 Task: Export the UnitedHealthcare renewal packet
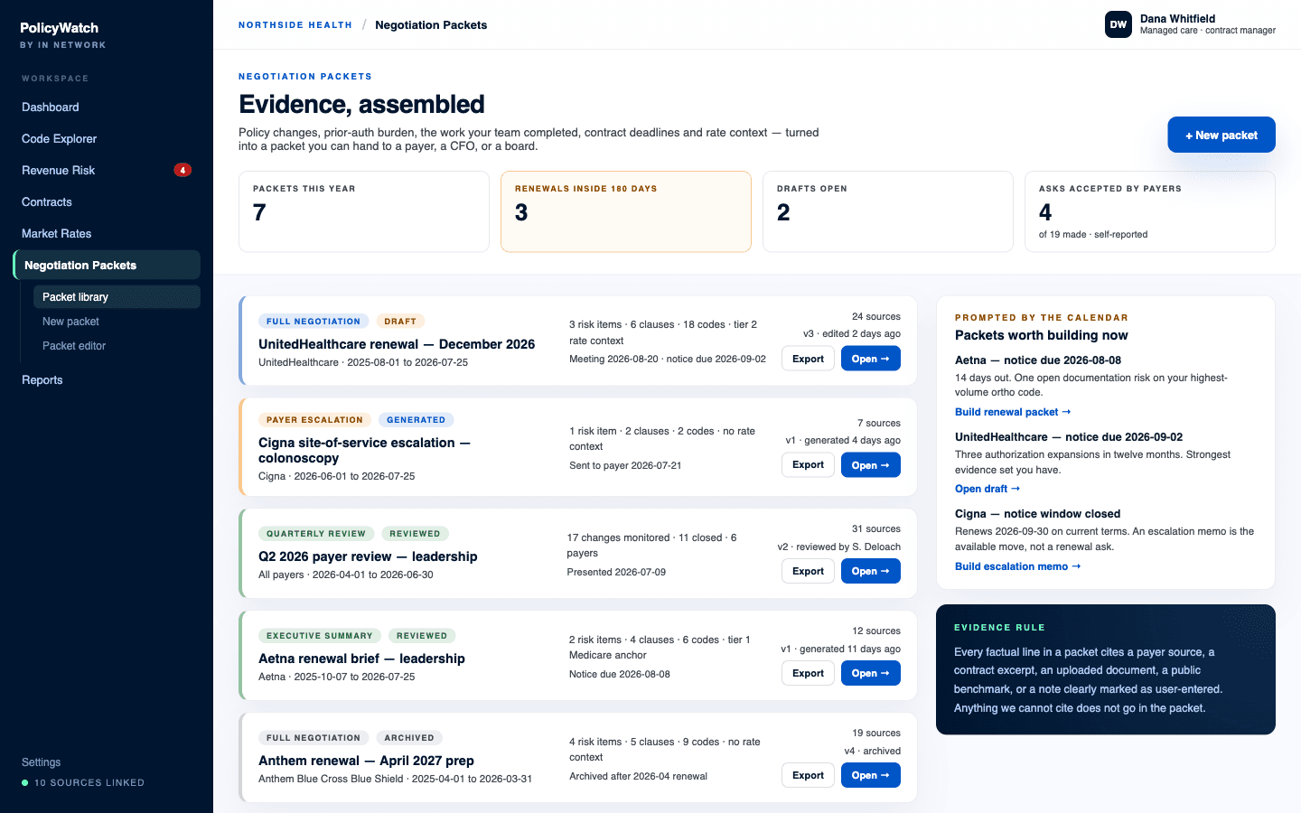(808, 359)
